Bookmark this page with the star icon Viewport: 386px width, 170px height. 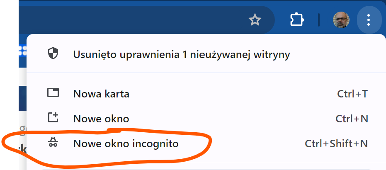point(255,19)
